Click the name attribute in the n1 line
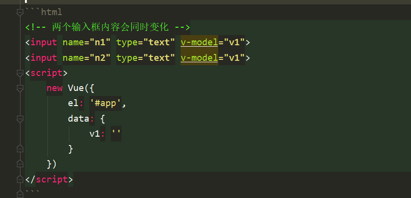This screenshot has width=411, height=198. pyautogui.click(x=73, y=42)
